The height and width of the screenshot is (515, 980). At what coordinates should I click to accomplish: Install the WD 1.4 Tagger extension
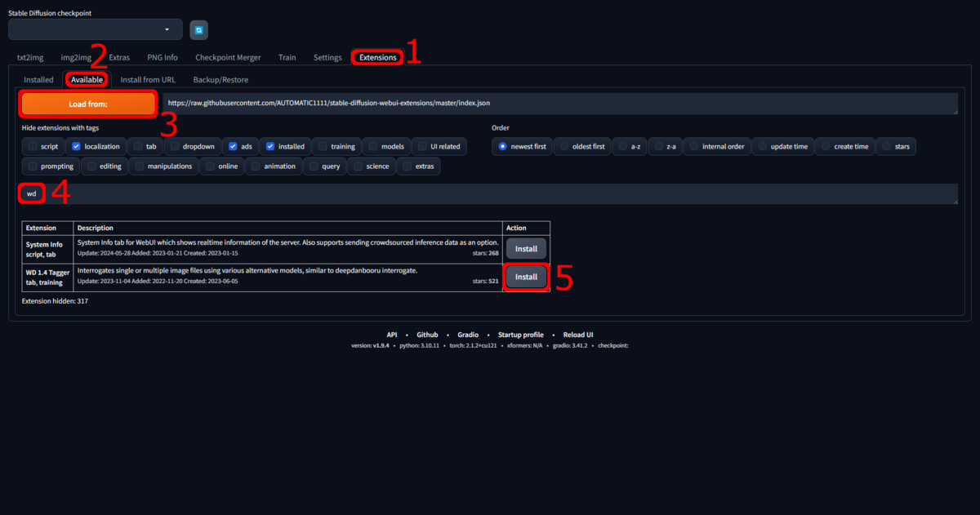coord(526,277)
